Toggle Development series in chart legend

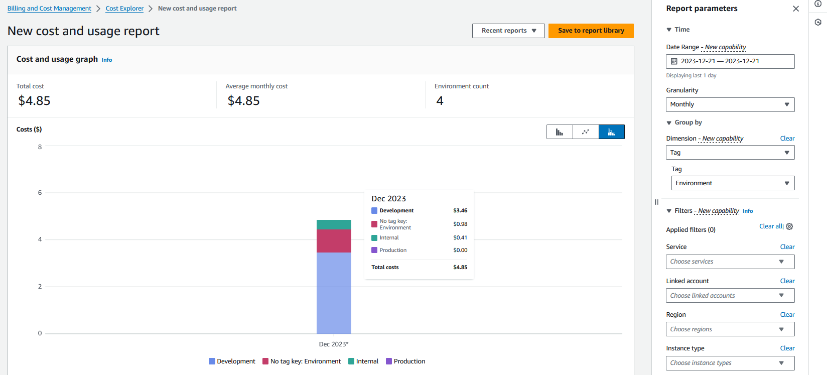point(232,361)
